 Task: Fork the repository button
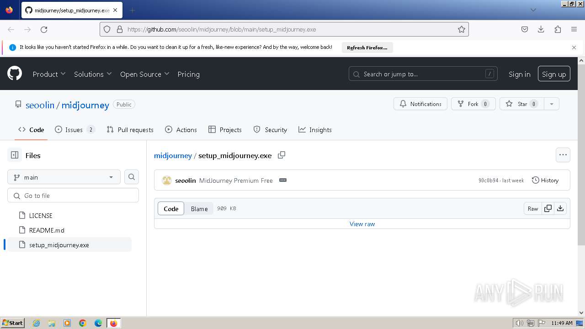473,104
